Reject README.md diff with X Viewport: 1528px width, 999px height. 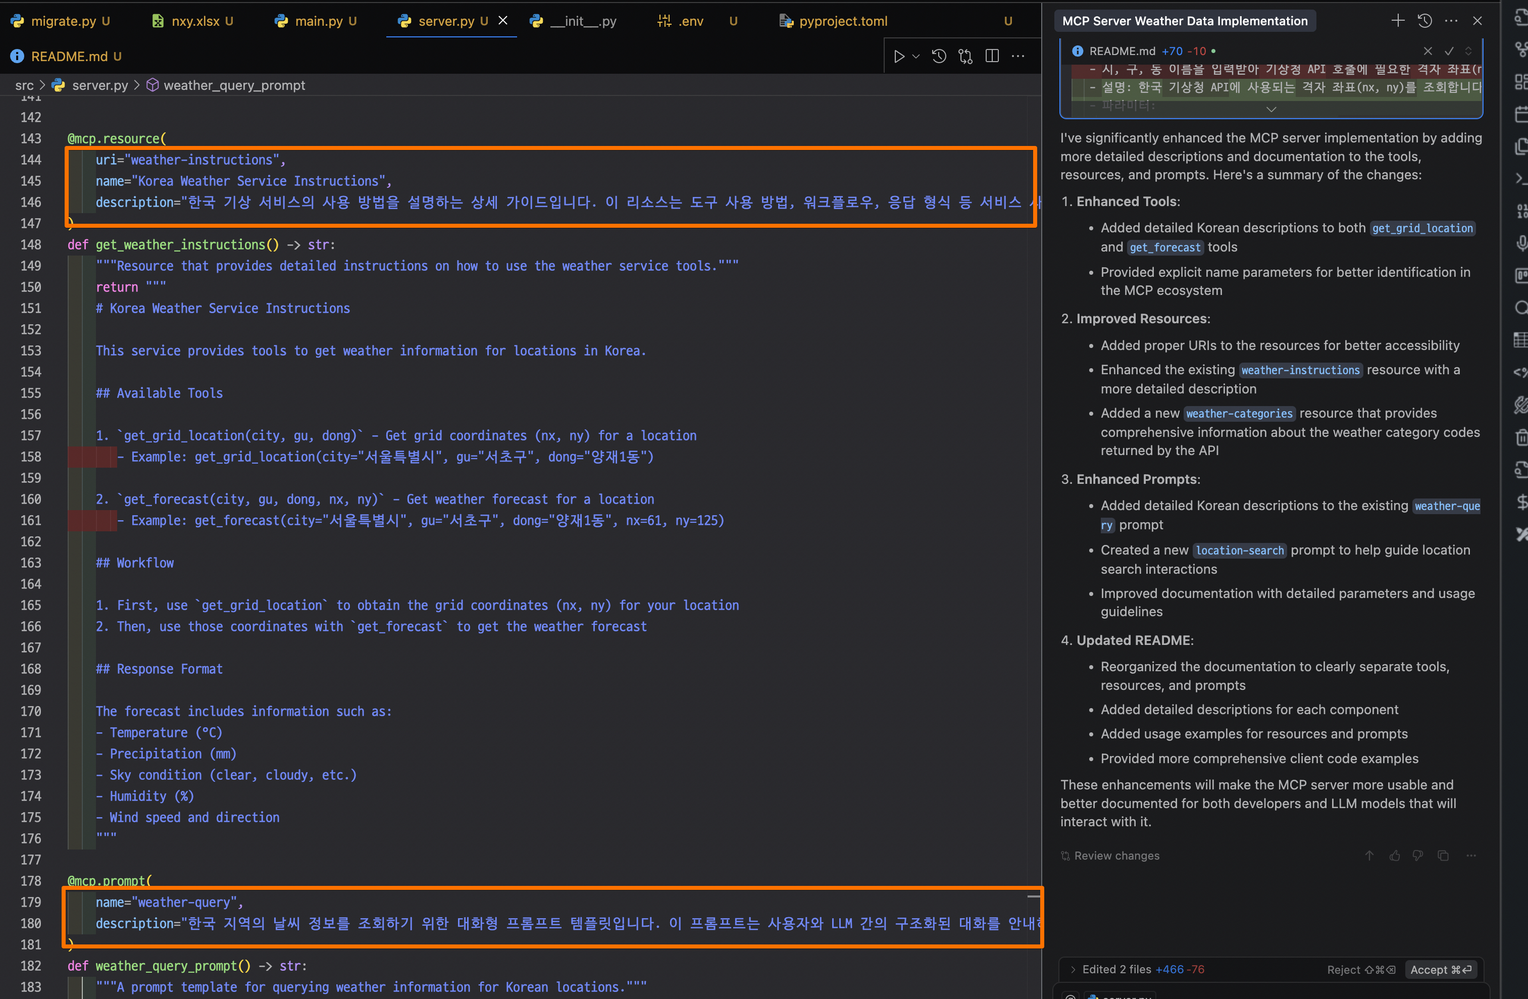(x=1428, y=51)
